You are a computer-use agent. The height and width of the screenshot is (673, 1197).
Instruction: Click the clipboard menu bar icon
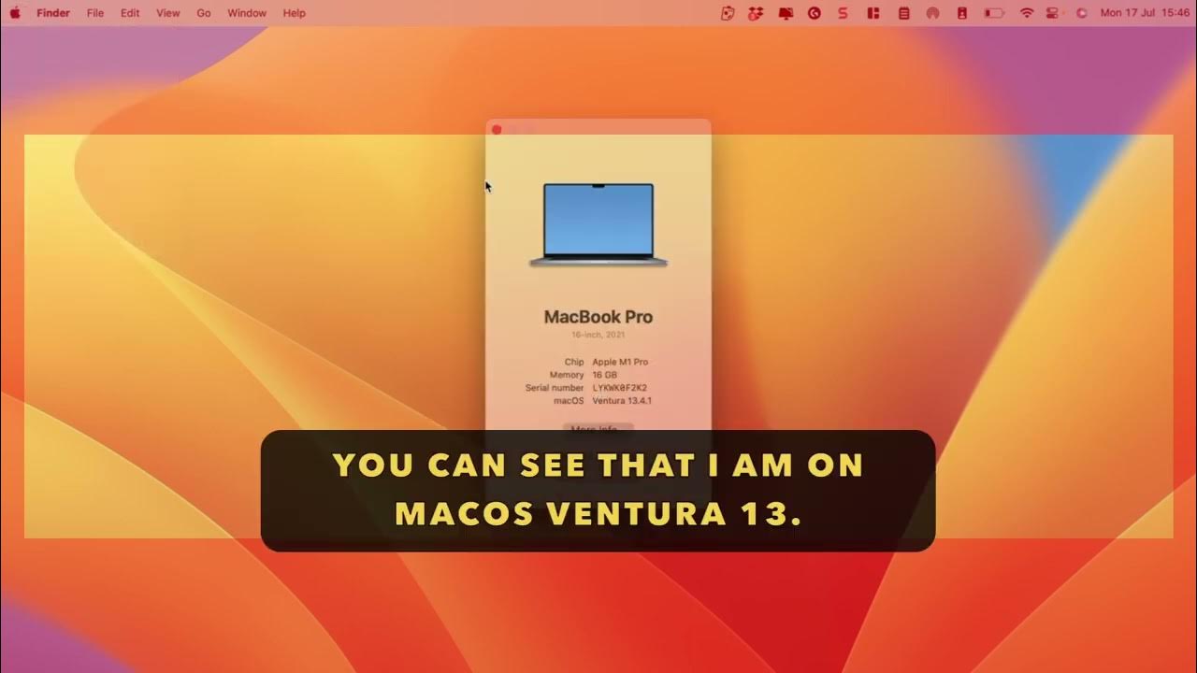point(728,13)
